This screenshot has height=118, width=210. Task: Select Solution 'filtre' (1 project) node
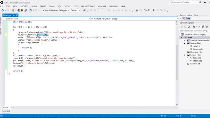(195, 34)
